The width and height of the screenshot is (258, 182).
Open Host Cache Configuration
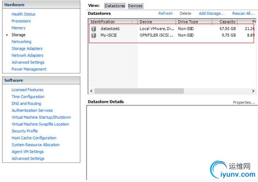[34, 138]
